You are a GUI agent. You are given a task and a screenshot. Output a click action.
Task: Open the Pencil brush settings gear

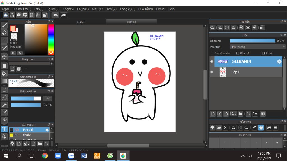tap(47, 130)
